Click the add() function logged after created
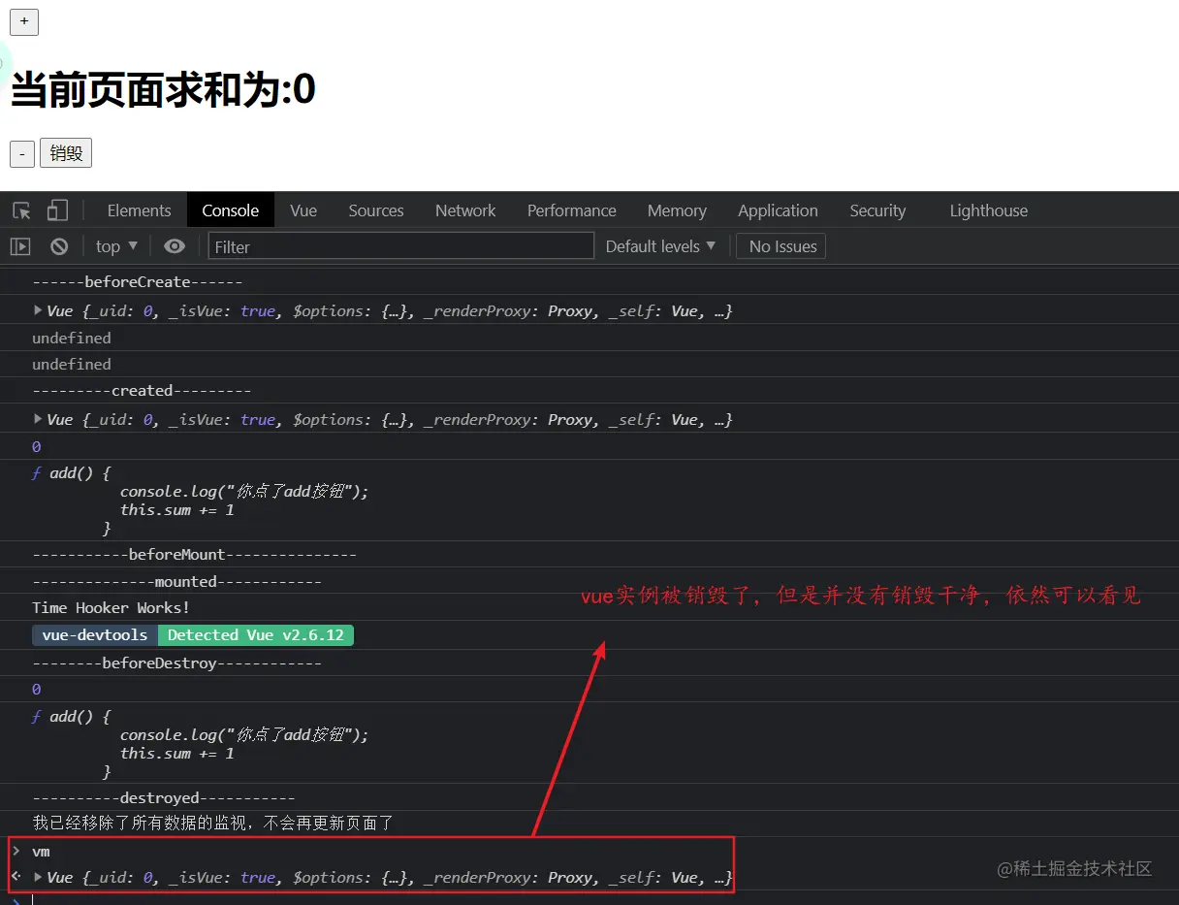The height and width of the screenshot is (905, 1179). (200, 501)
